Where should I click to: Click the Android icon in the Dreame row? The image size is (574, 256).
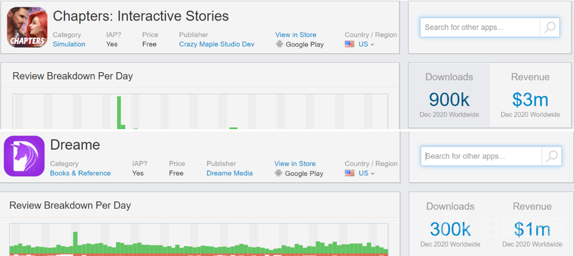(x=279, y=173)
